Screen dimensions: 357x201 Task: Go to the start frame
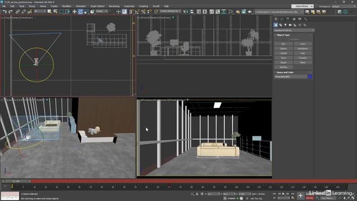point(274,194)
